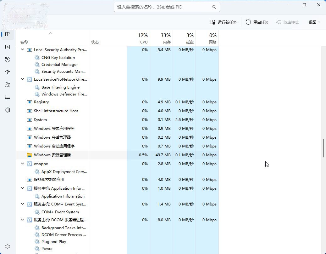Click the 运行新任务 button
326x254 pixels.
click(223, 22)
